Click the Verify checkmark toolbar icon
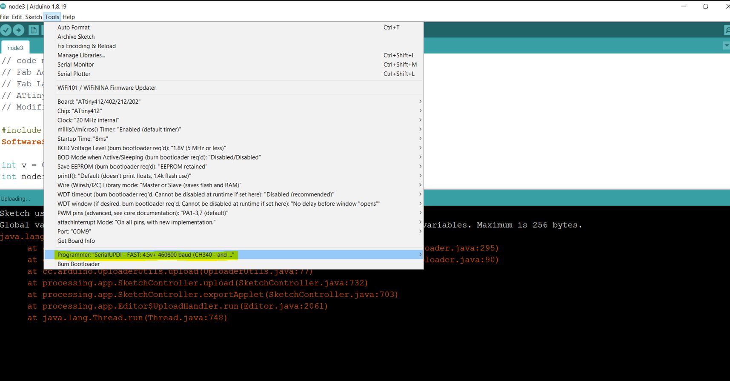The image size is (730, 381). tap(6, 30)
